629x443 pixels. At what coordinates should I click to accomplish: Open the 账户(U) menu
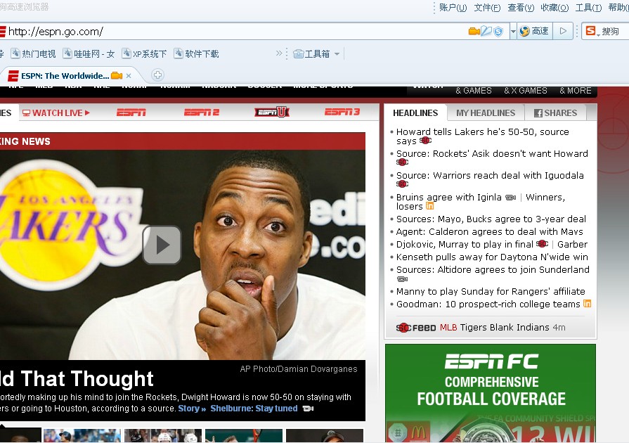[453, 8]
